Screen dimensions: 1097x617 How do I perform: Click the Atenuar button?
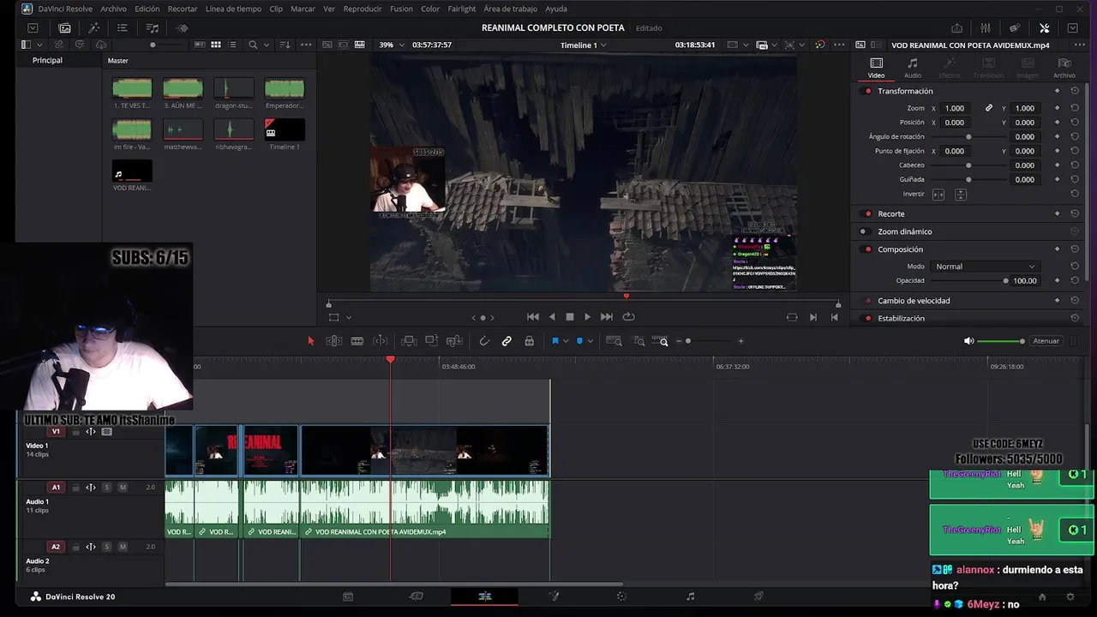coord(1046,341)
